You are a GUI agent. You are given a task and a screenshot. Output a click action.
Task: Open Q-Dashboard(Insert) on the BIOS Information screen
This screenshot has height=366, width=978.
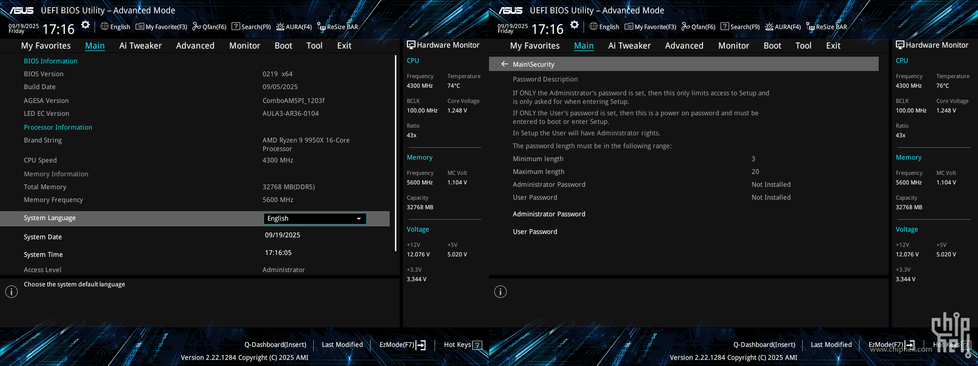pos(276,345)
